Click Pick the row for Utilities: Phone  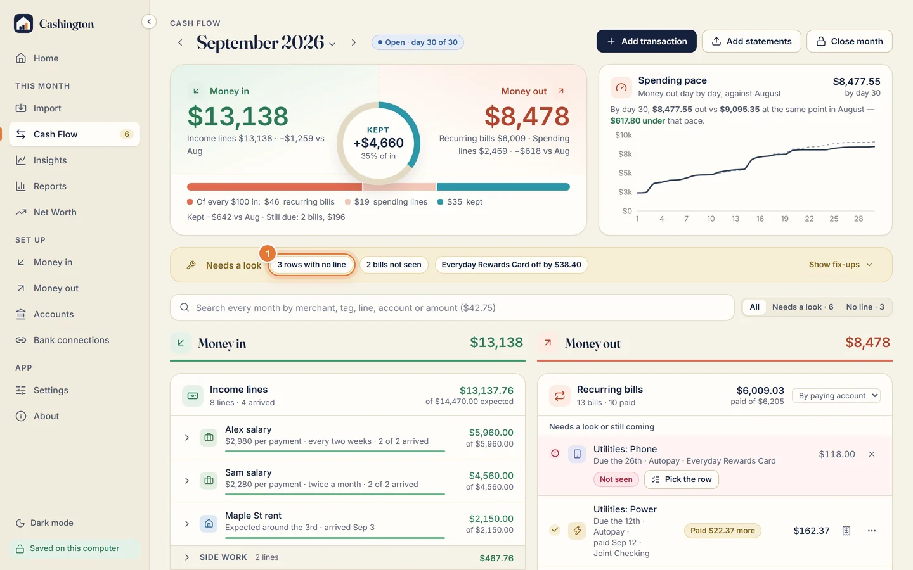point(682,479)
